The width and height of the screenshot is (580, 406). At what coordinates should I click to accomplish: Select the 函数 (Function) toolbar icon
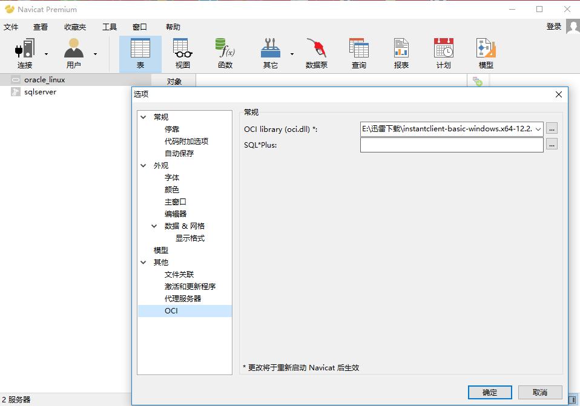coord(225,54)
